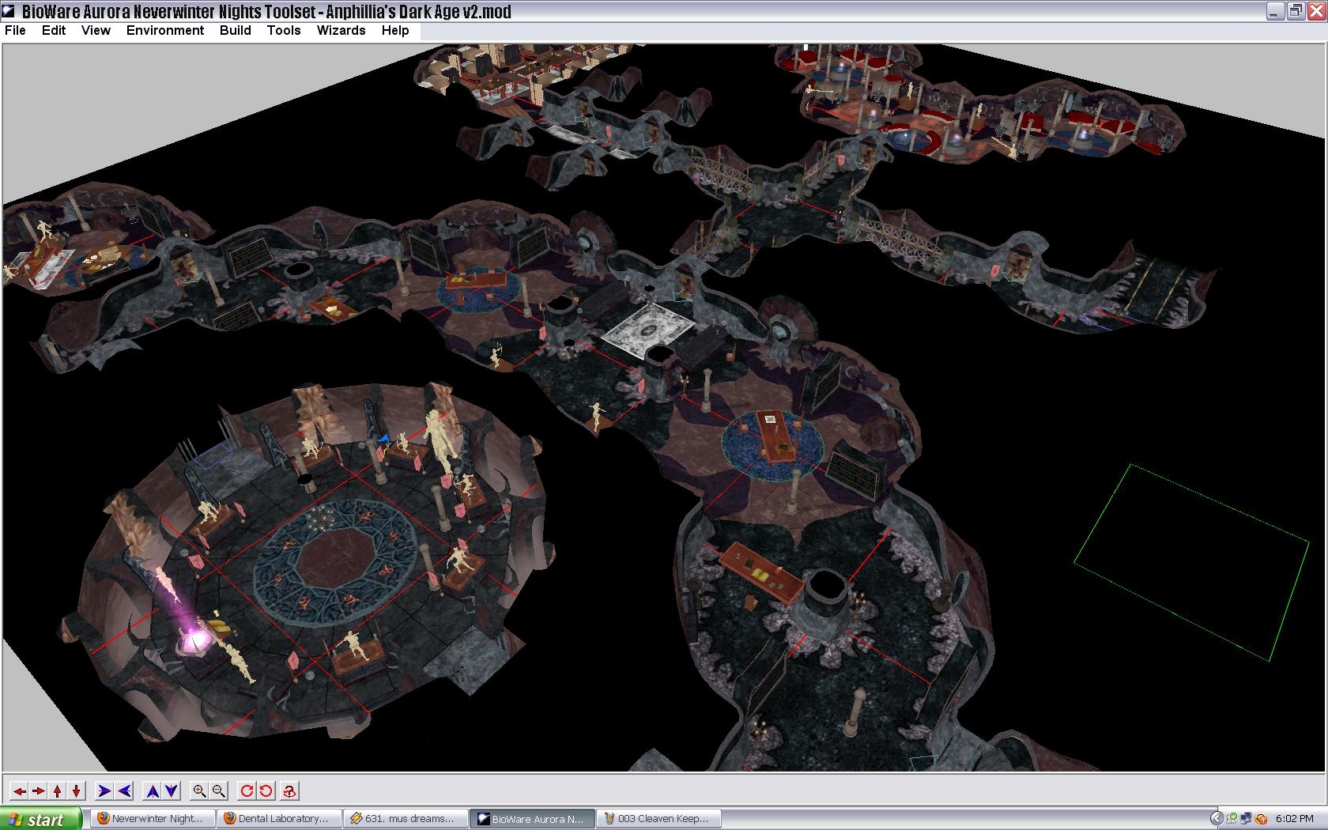Zoom in with the magnifier plus icon
This screenshot has width=1328, height=830.
tap(200, 790)
